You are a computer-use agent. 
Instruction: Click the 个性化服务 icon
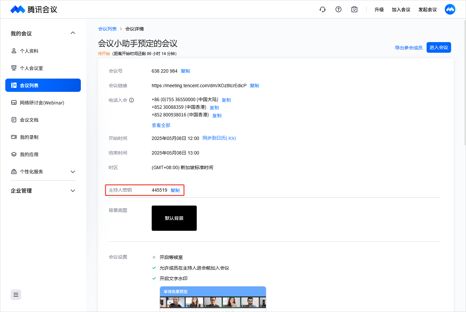tap(14, 171)
